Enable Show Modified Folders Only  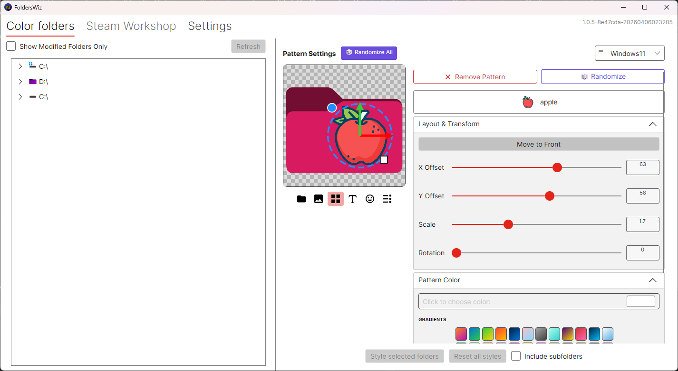[11, 46]
